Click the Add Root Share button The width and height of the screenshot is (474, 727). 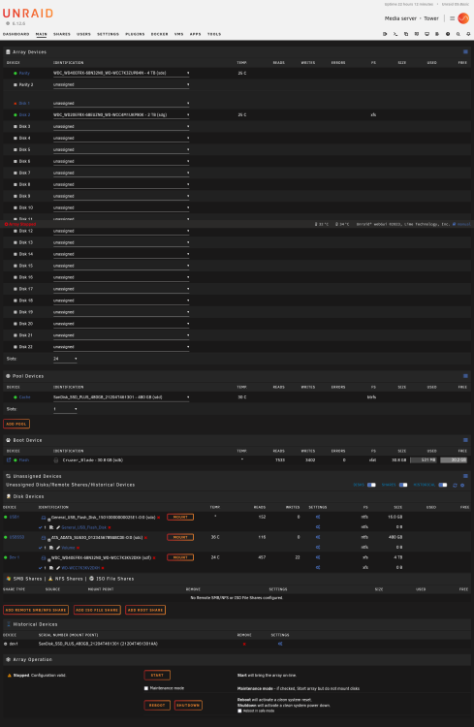point(145,610)
